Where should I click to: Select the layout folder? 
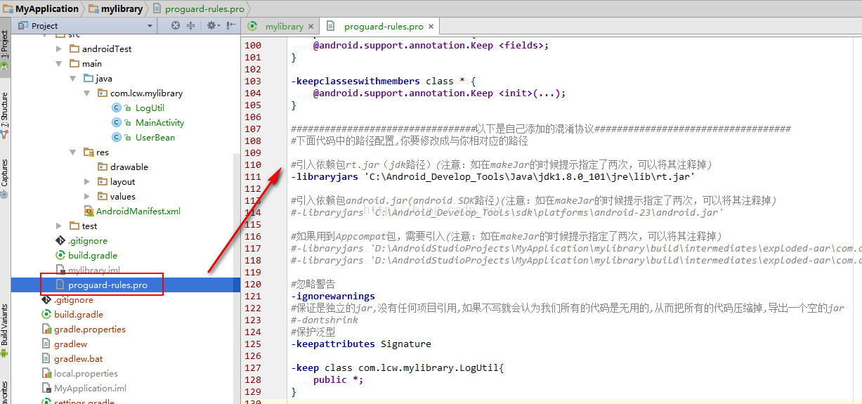coord(122,181)
